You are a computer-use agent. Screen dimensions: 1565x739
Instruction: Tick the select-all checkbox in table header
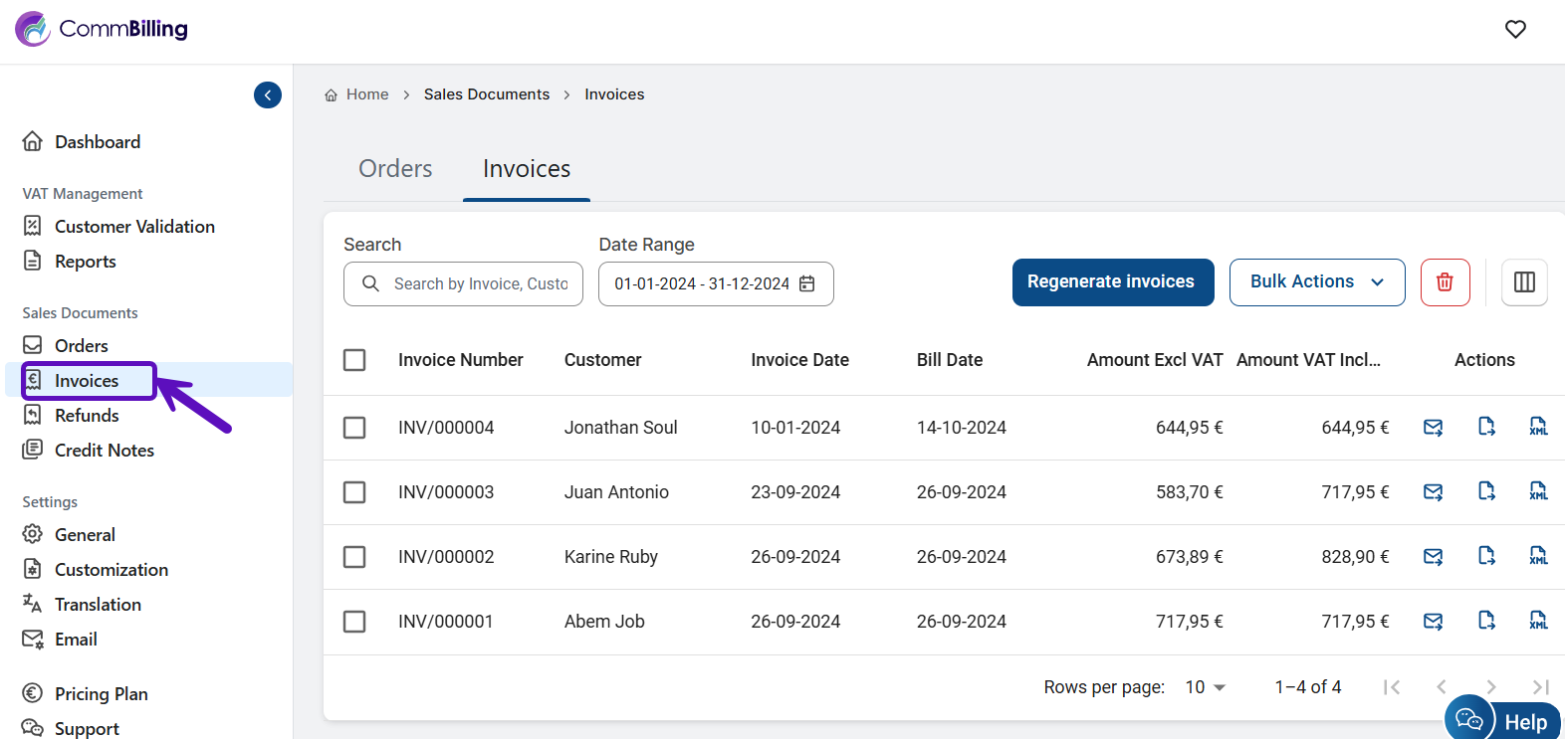coord(354,360)
